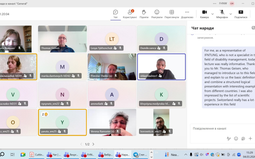Raise hand with Підняти button
Viewport: 255px width, 159px height.
pos(144,14)
